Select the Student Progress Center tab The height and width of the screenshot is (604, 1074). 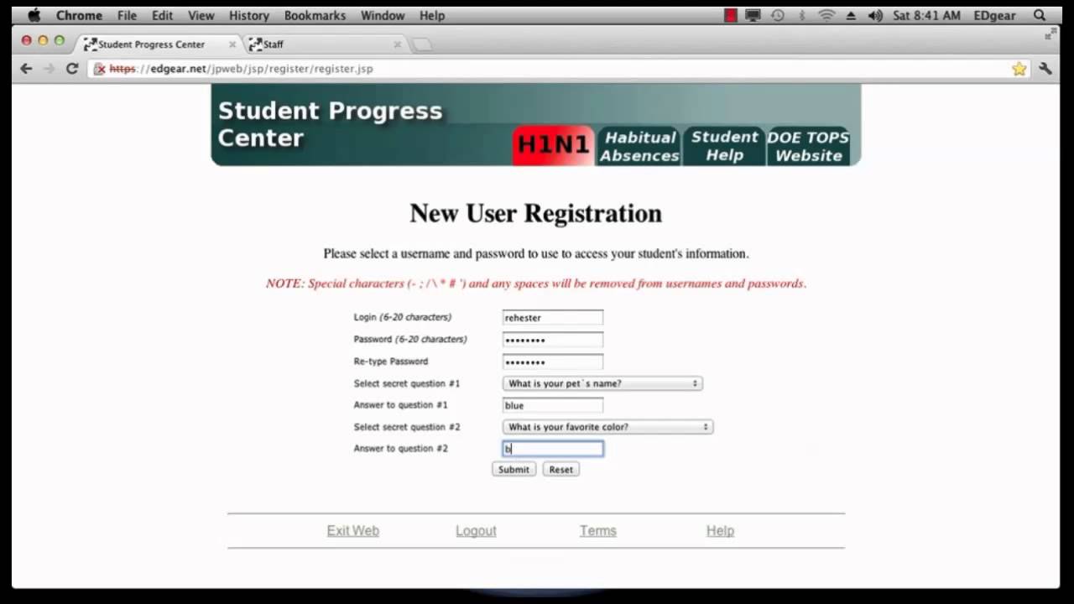[x=159, y=44]
